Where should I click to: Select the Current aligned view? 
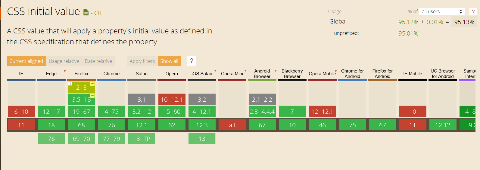[26, 61]
